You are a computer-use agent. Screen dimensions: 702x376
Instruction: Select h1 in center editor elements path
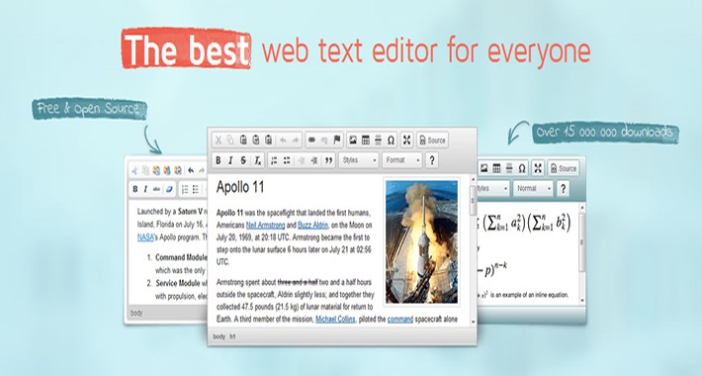tap(232, 336)
